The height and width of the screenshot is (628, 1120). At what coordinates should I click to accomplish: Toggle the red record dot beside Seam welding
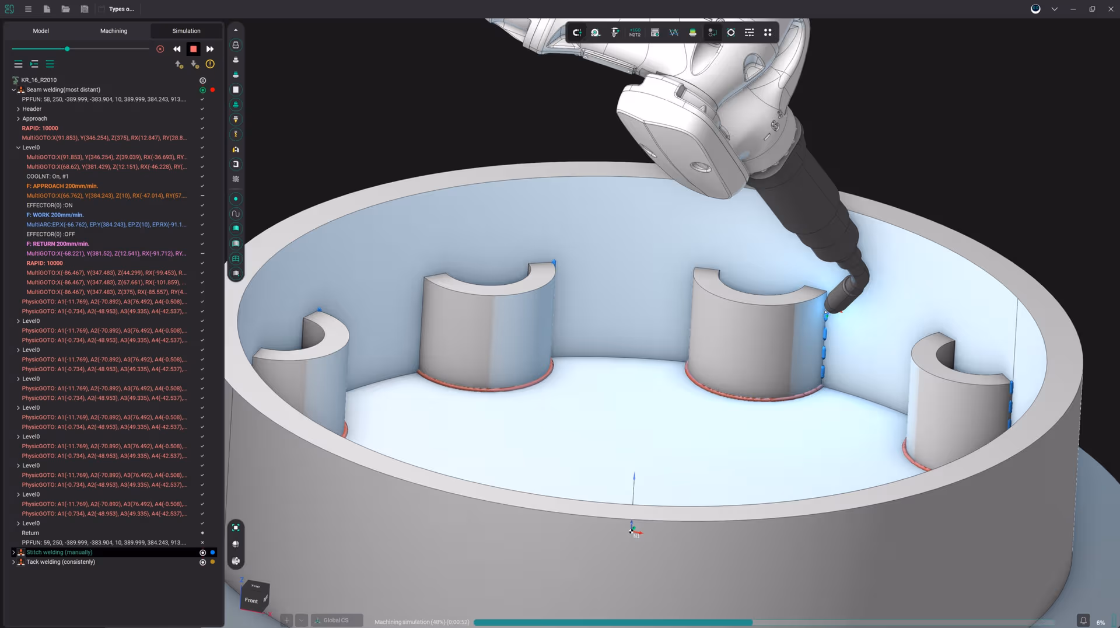[212, 89]
